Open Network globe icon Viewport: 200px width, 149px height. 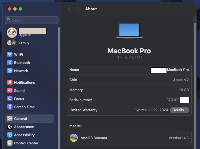pyautogui.click(x=10, y=71)
